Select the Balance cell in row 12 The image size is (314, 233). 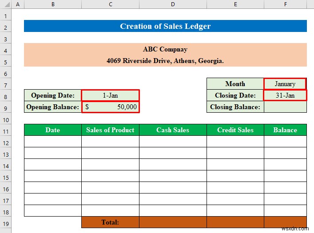click(285, 142)
